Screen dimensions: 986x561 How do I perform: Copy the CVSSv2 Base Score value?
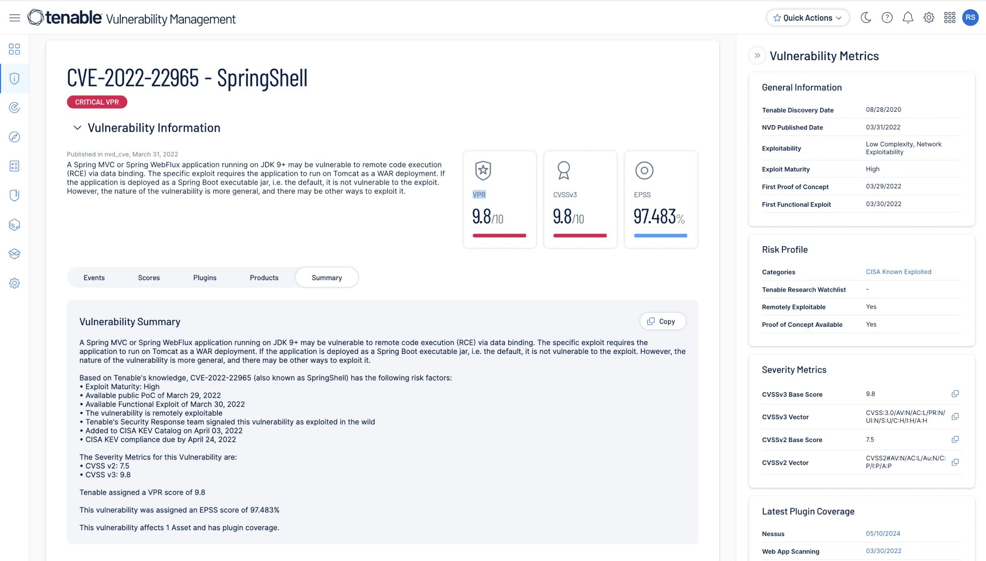(x=955, y=439)
